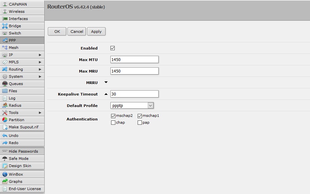Open the System menu
Screen dimensions: 310x194
click(x=16, y=76)
